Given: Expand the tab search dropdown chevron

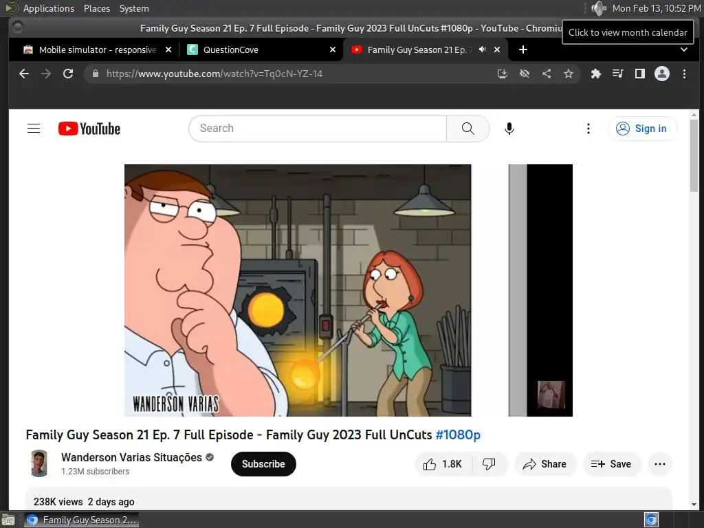Looking at the screenshot, I should (x=684, y=49).
